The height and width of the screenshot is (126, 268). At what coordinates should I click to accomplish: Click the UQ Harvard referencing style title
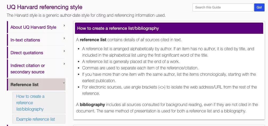[44, 7]
